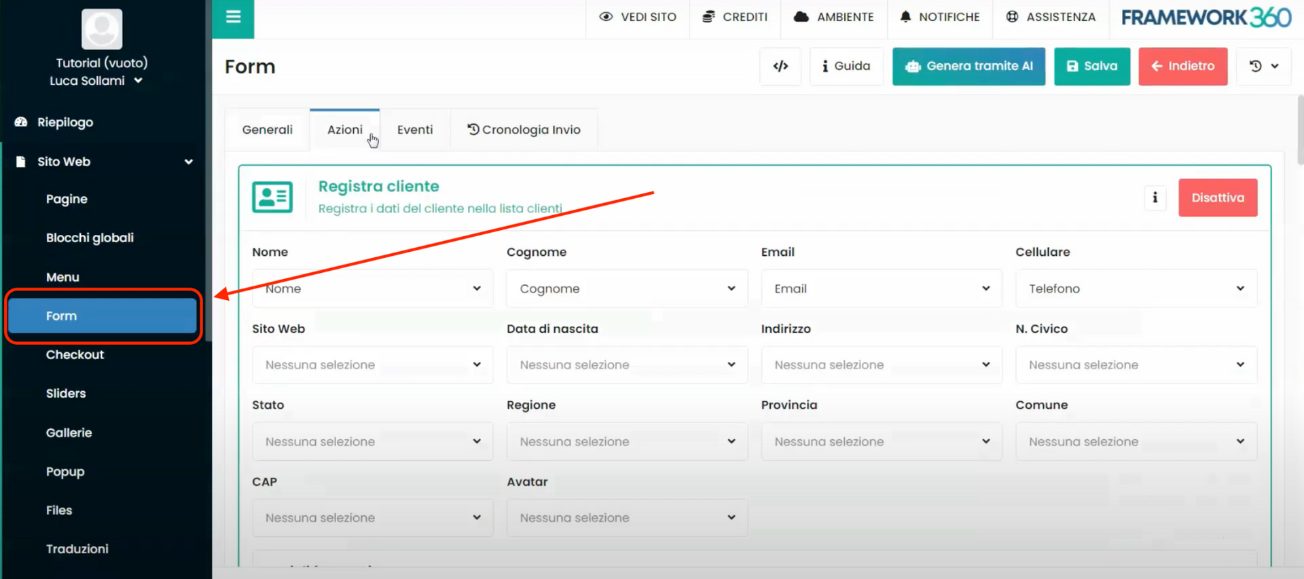Screen dimensions: 1304x579
Task: Click Genera tramite AI button
Action: (x=968, y=66)
